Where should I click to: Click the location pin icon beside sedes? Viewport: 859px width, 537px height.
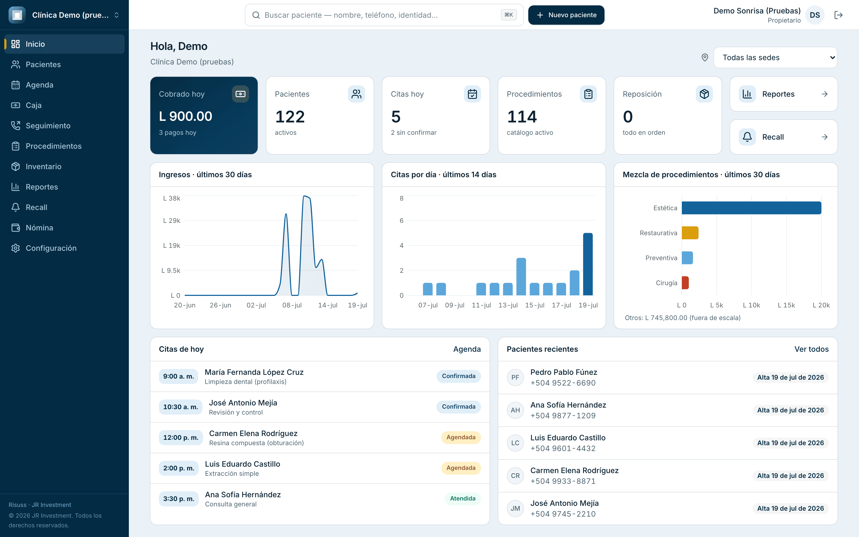[705, 57]
